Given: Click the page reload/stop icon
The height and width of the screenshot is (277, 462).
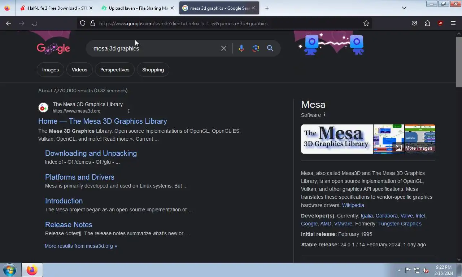Looking at the screenshot, I should (35, 23).
